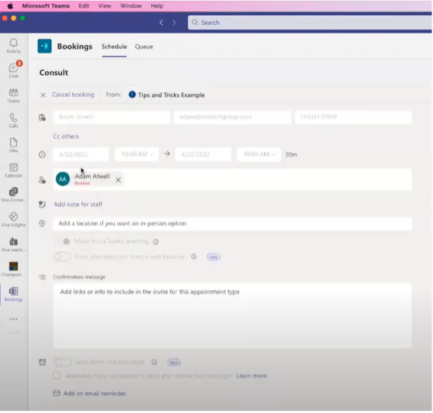The image size is (433, 413).
Task: Open the start date 4/22/2022 picker
Action: pyautogui.click(x=81, y=154)
